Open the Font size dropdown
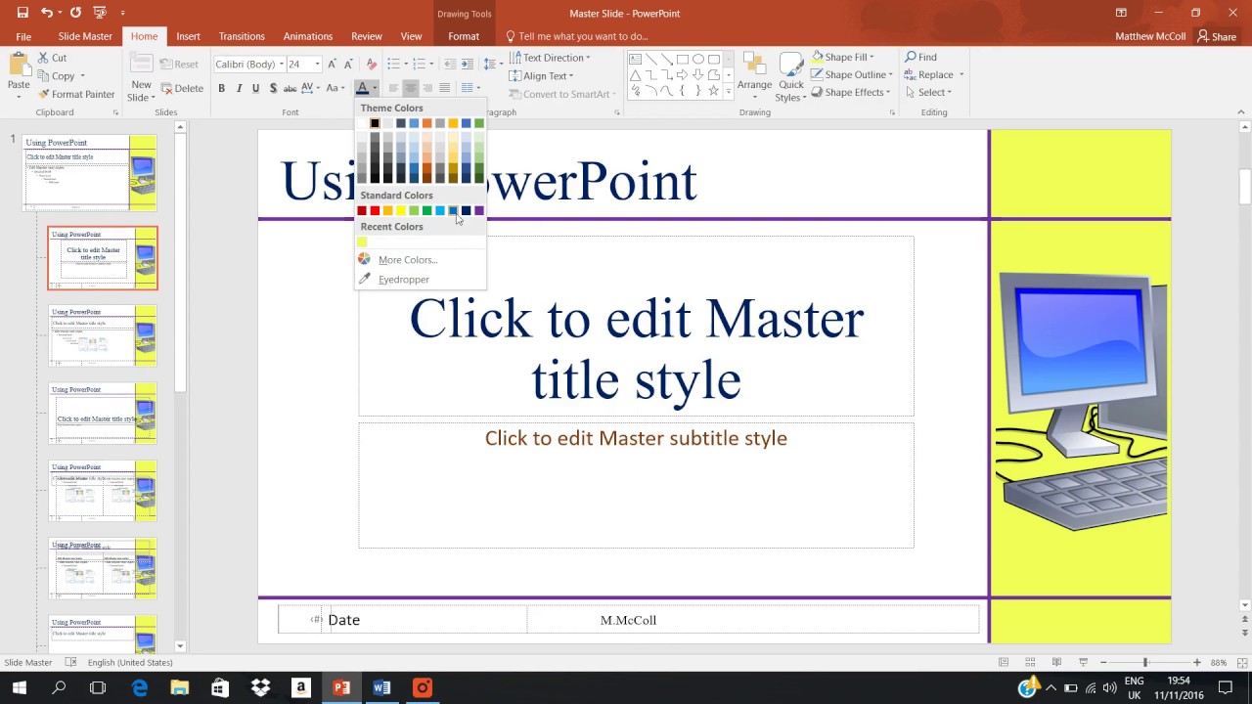The width and height of the screenshot is (1252, 704). tap(317, 64)
